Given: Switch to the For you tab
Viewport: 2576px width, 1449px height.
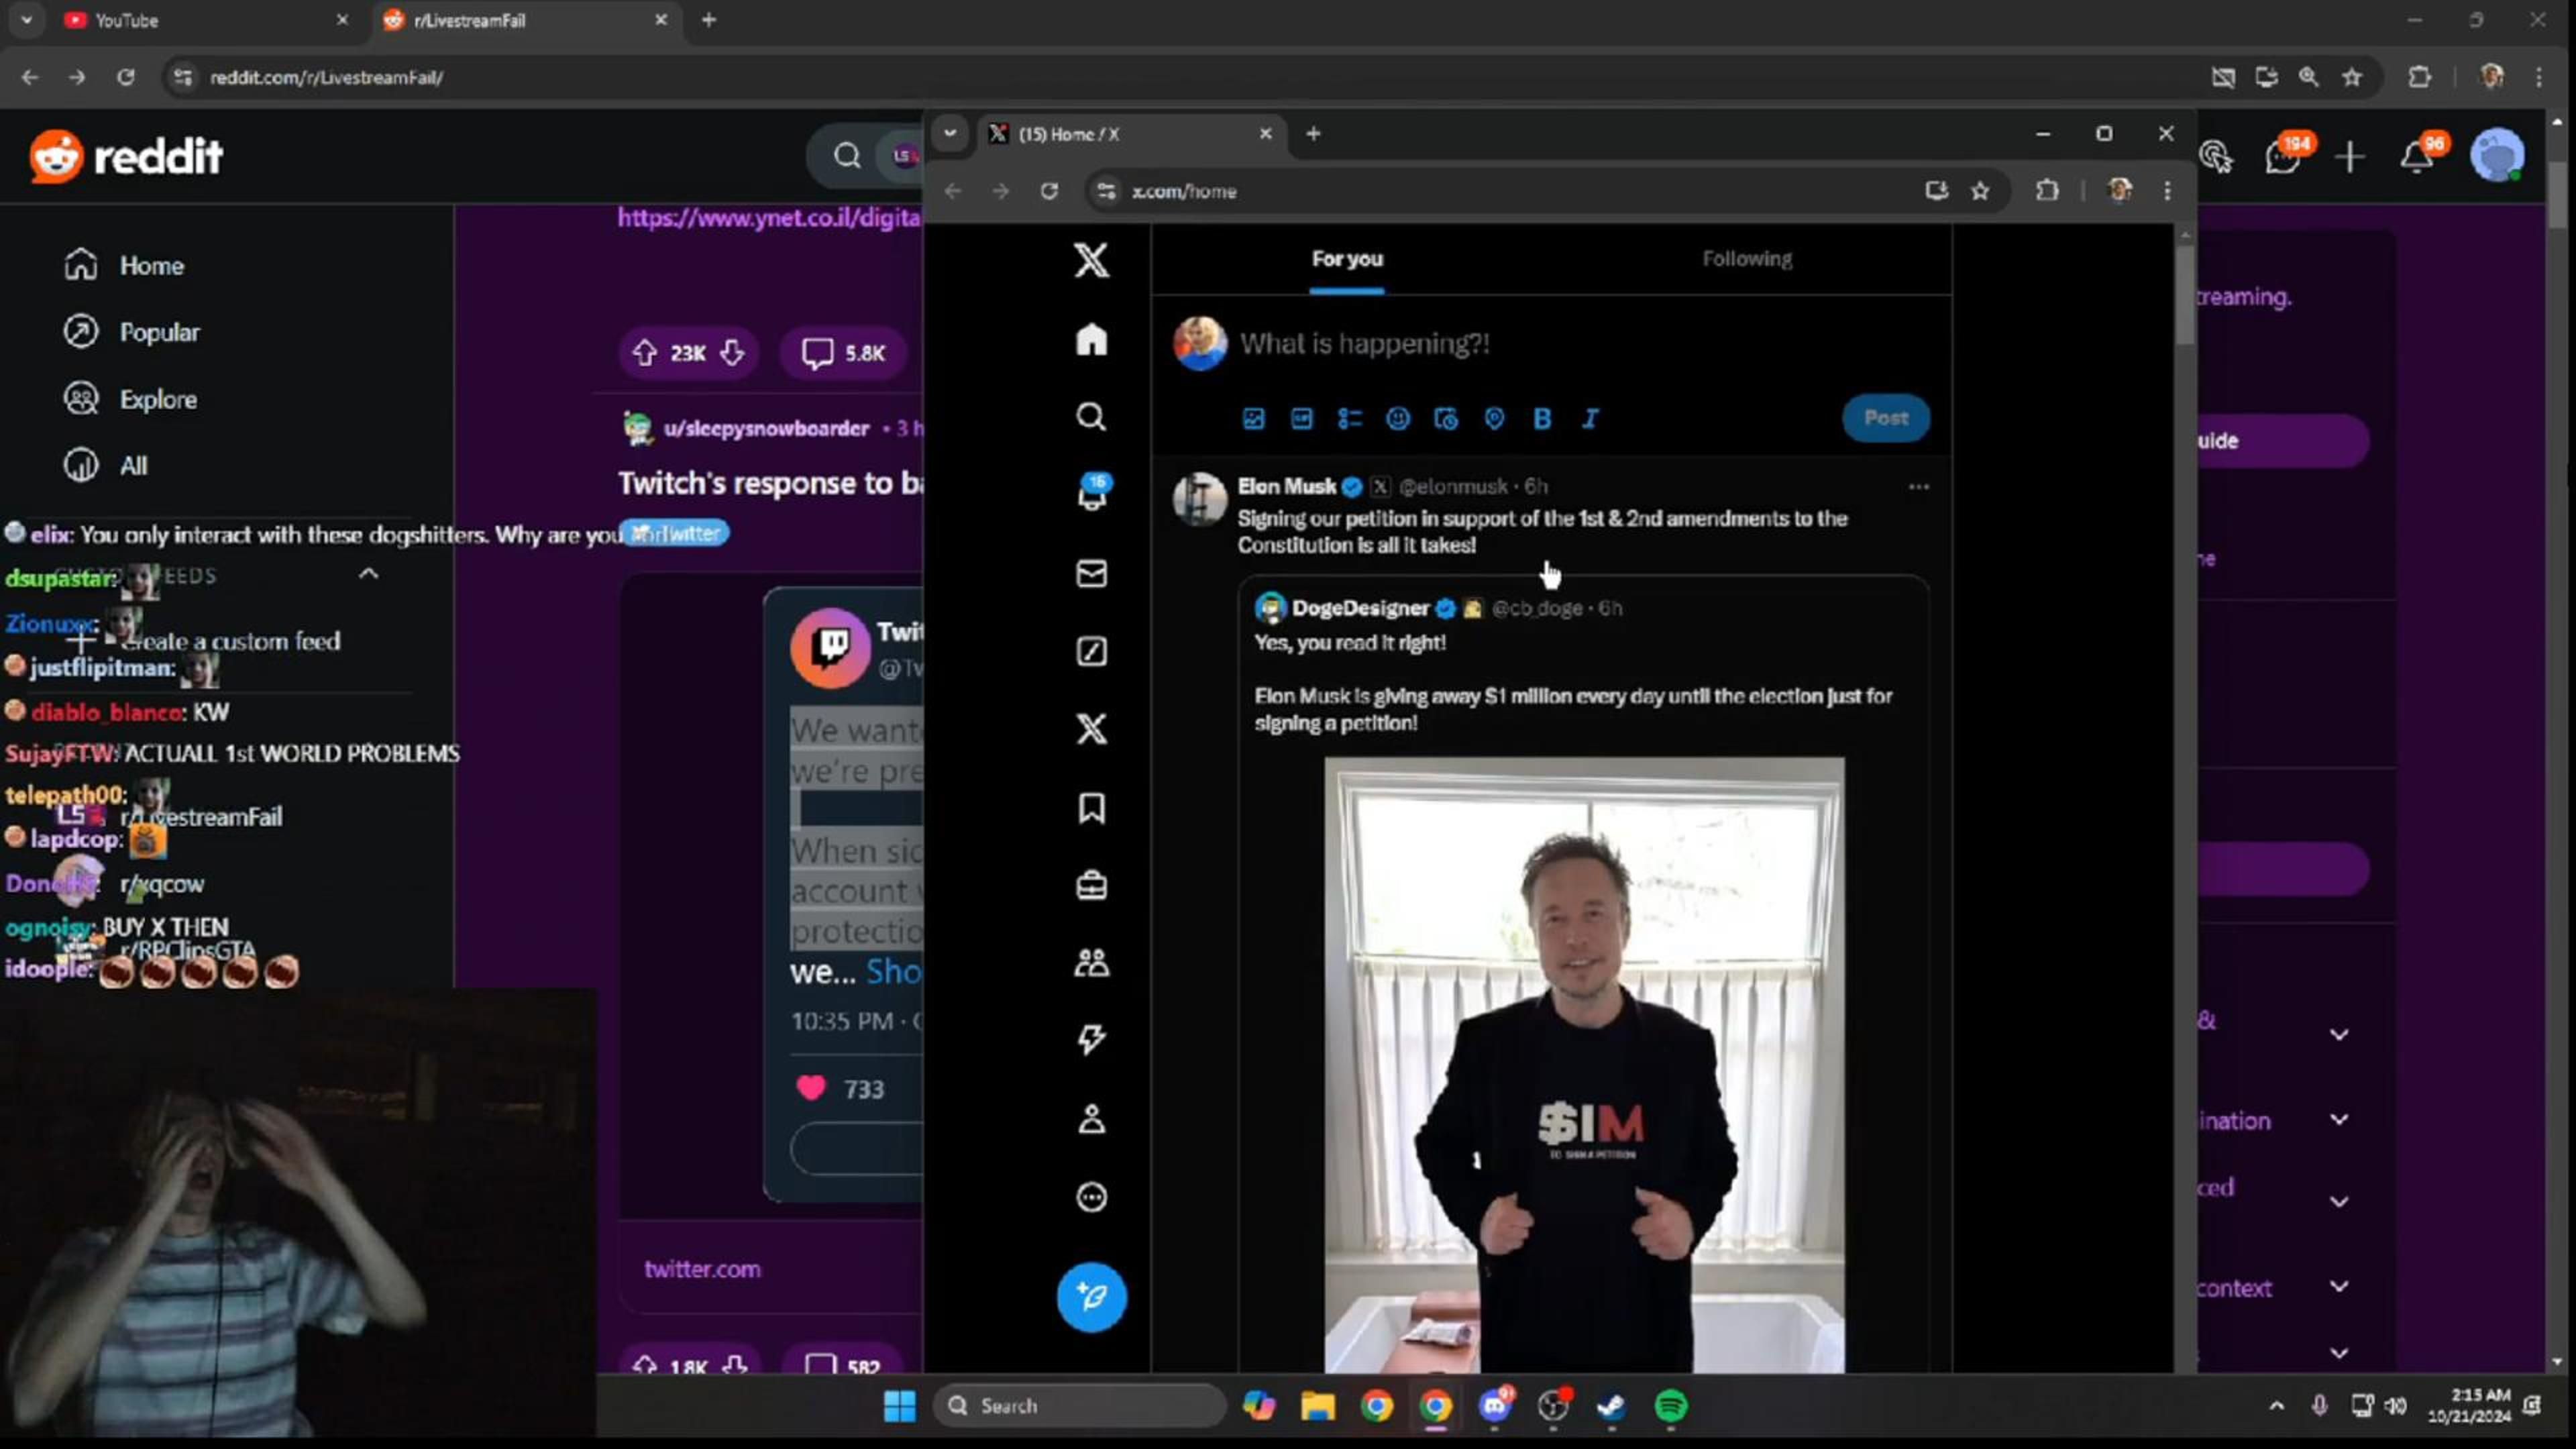Looking at the screenshot, I should (x=1347, y=259).
